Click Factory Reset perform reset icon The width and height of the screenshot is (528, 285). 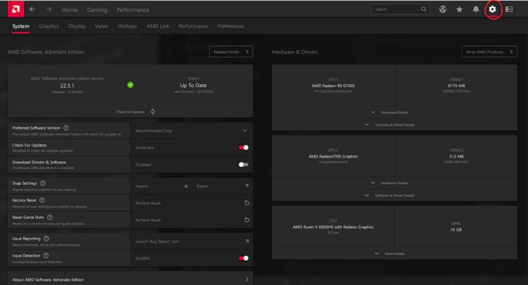(247, 203)
